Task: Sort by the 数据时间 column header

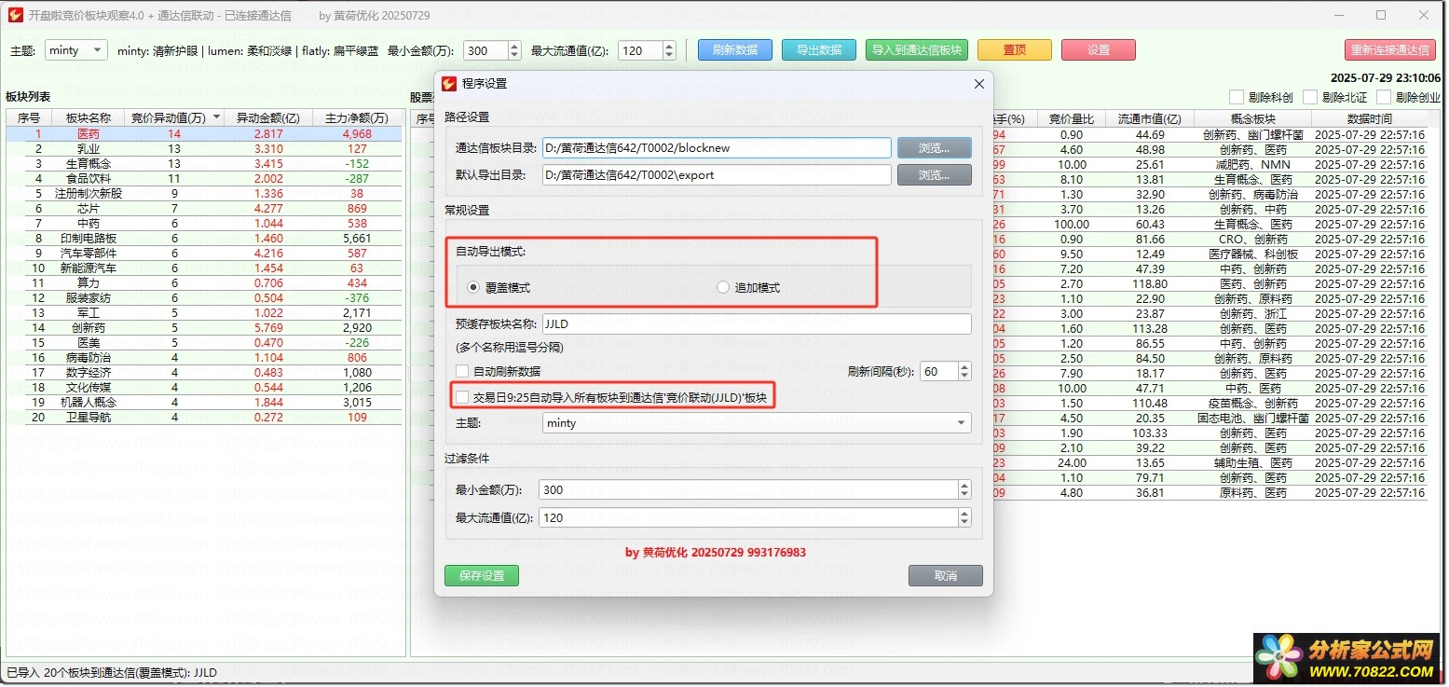Action: (x=1369, y=118)
